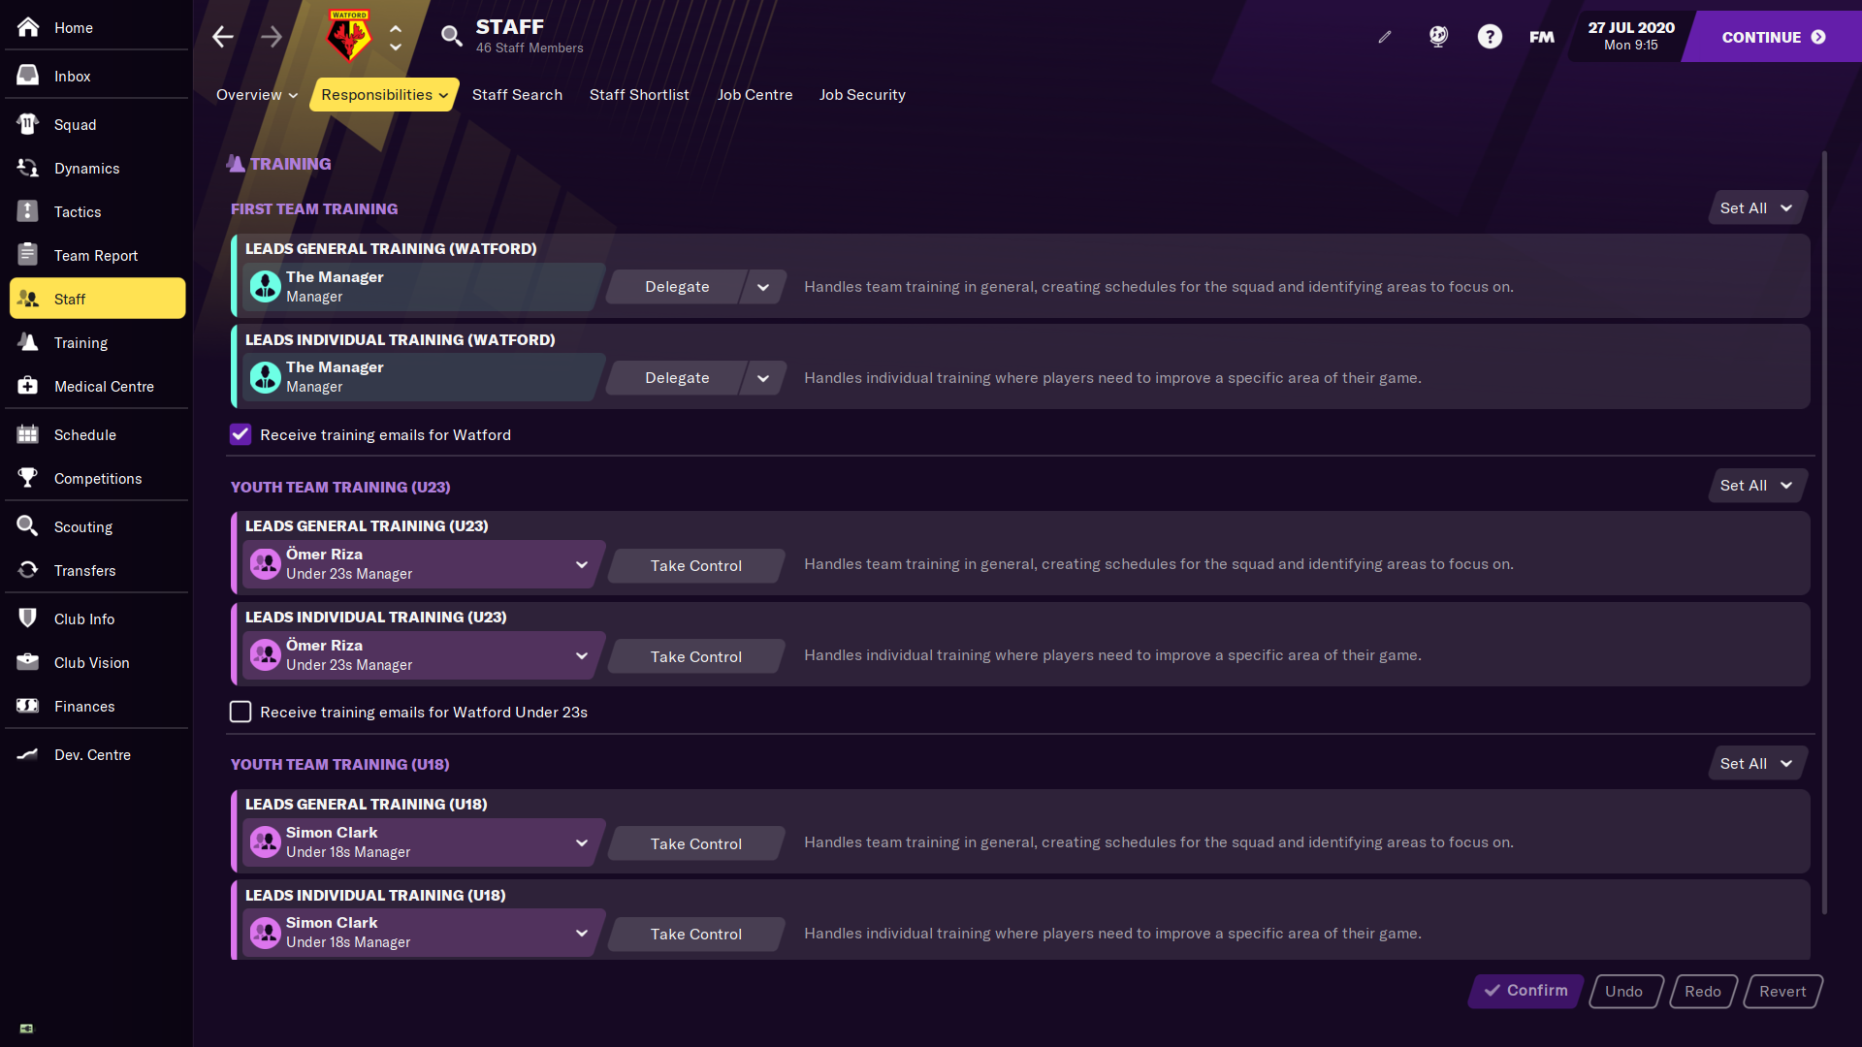Switch to the Staff Shortlist tab
This screenshot has height=1047, width=1862.
639,94
